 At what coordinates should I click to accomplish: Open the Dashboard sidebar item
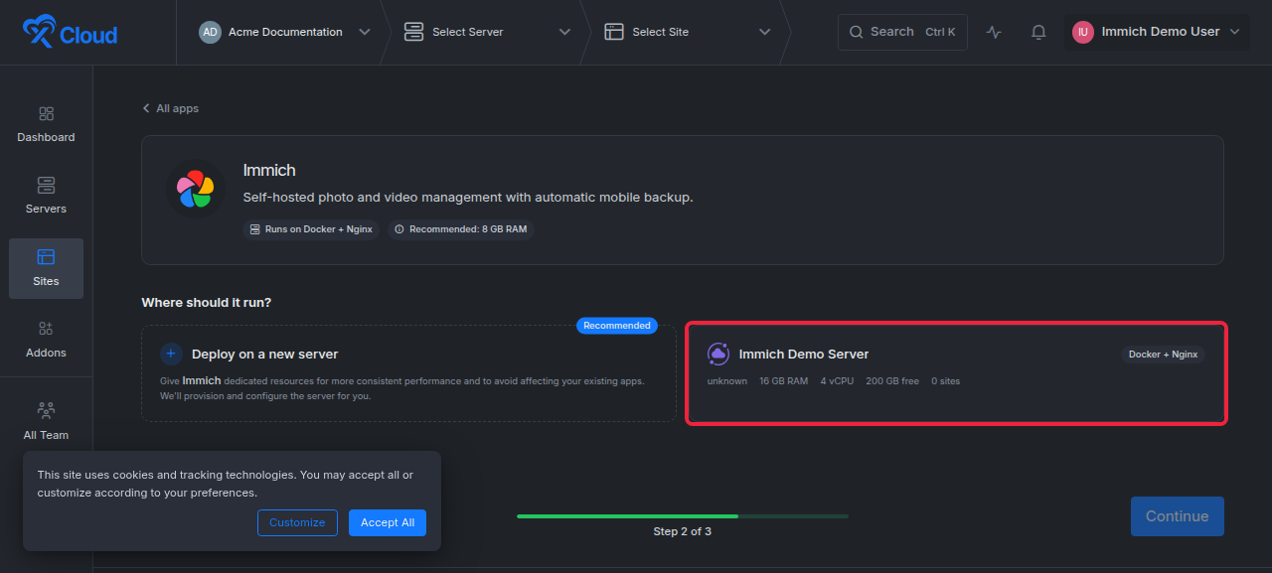point(46,125)
